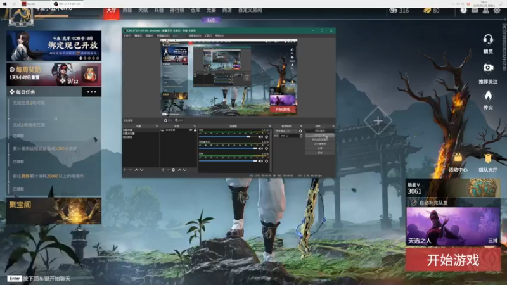This screenshot has height=285, width=507.
Task: Switch to the 排行榜 leaderboard tab
Action: (177, 10)
